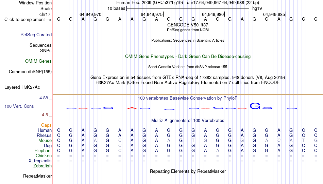Click the OMIM Genes track label
The image size is (323, 184).
pos(38,61)
